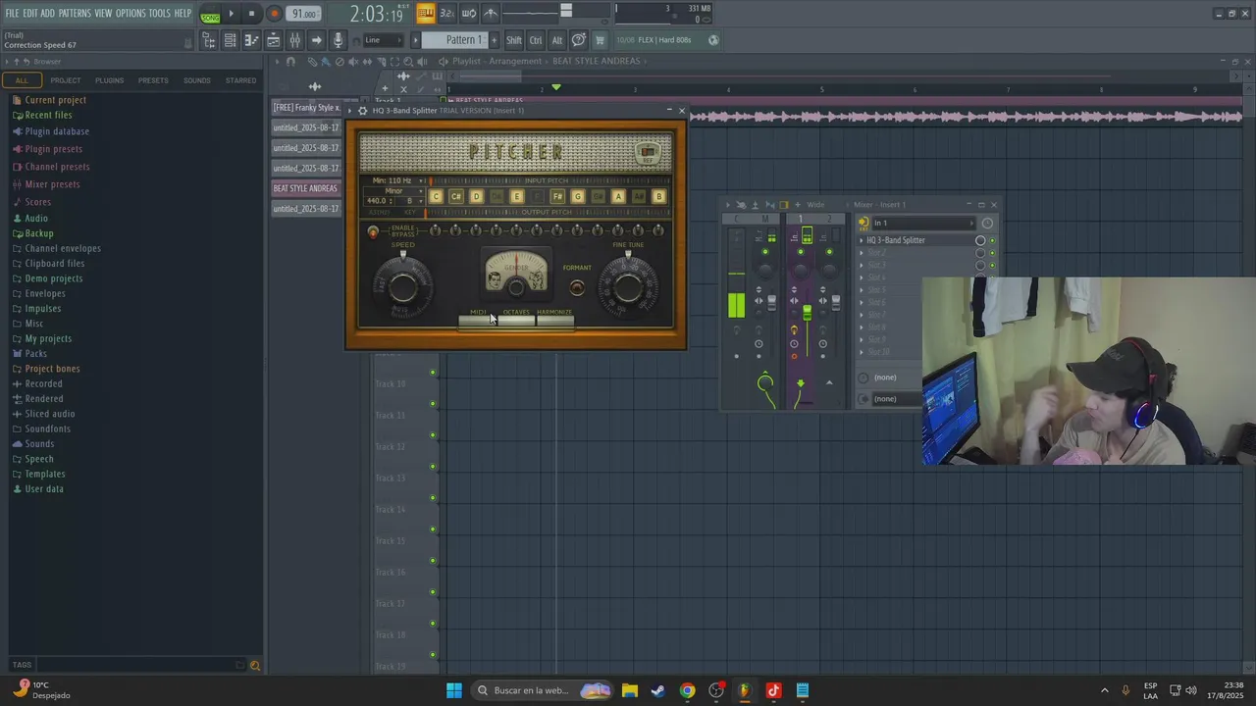Toggle the C# note in Pitcher scale
This screenshot has height=706, width=1256.
(456, 197)
